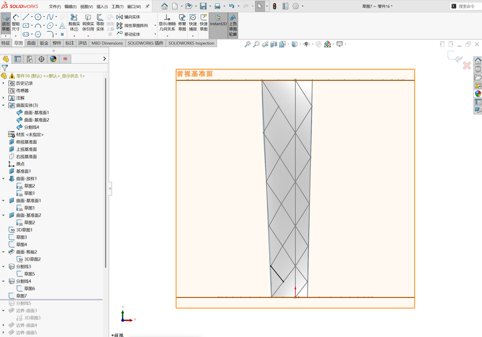482x337 pixels.
Task: Collapse the 曲面实体(3) tree node
Action: tap(3, 105)
